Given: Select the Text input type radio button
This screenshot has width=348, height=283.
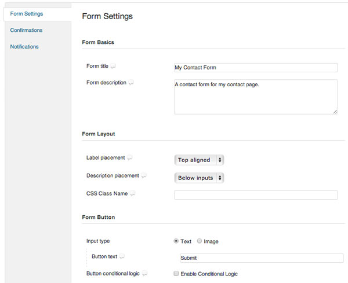Looking at the screenshot, I should (x=176, y=241).
